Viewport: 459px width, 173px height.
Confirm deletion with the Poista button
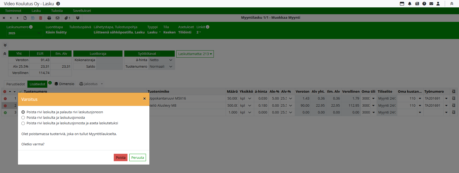coord(121,157)
